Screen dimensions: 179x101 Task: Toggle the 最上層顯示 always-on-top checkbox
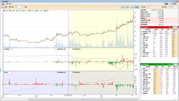pos(171,4)
